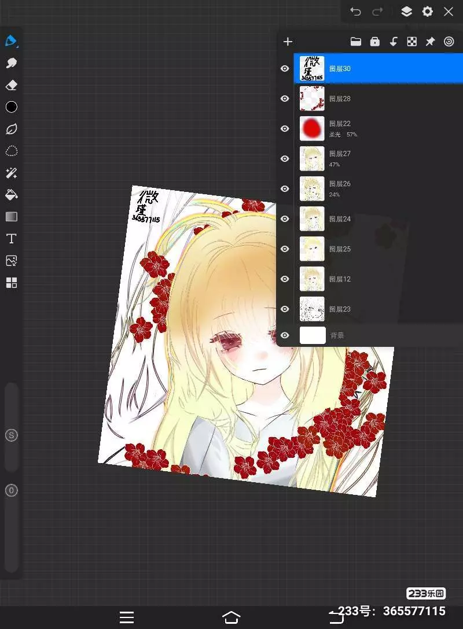Select the Smudge tool in left toolbar

pos(12,63)
